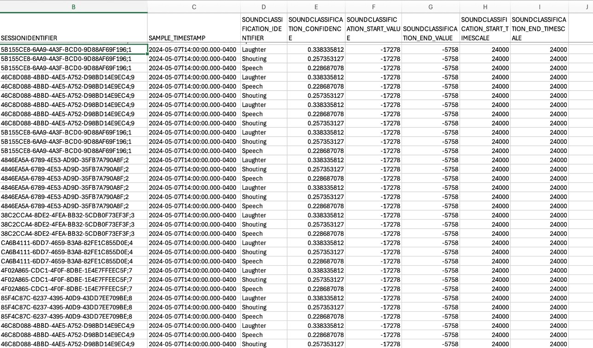The height and width of the screenshot is (348, 593).
Task: Select session ID cell in 85F4C87C Shouting row
Action: coord(74,307)
